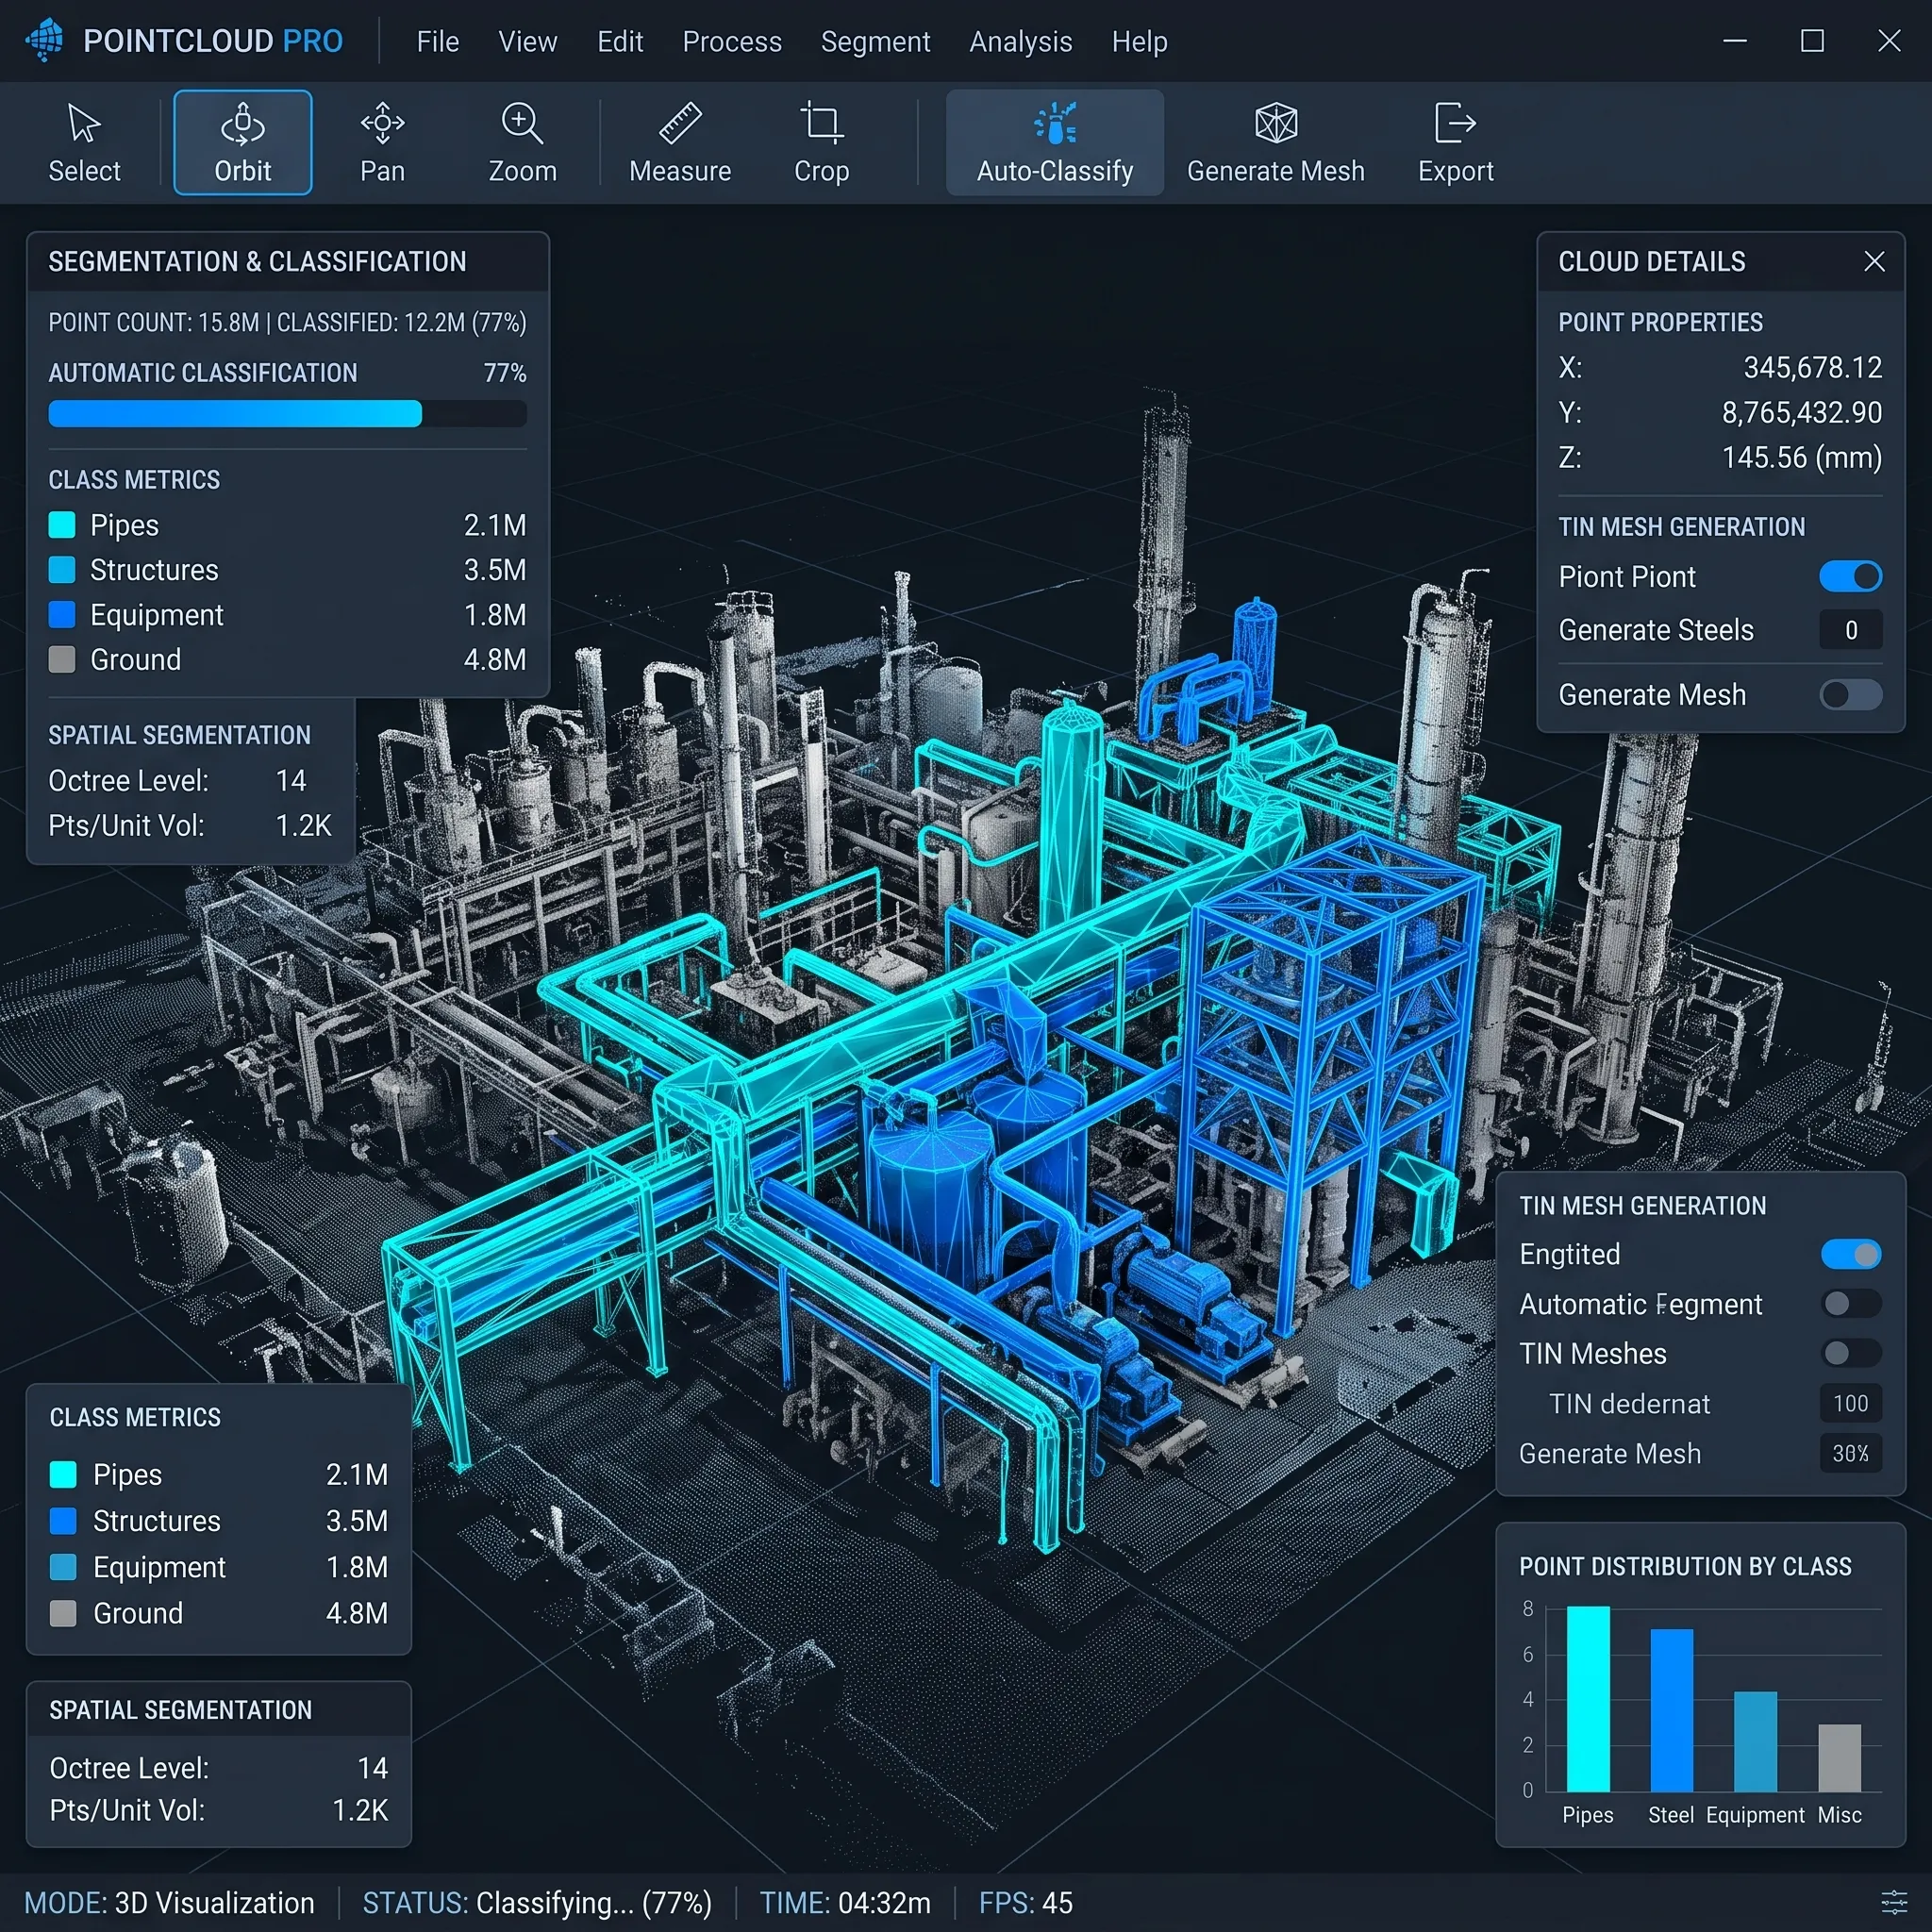Screen dimensions: 1932x1932
Task: Click the X coordinate value 345,678.12
Action: pos(1812,368)
